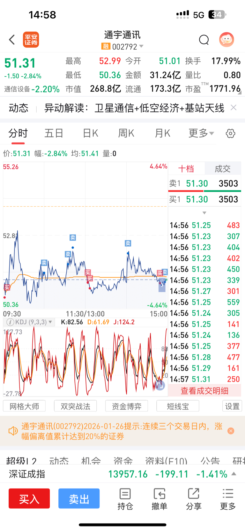The width and height of the screenshot is (245, 531).
Task: Tap 通信设备 -2.20% sector label
Action: pyautogui.click(x=32, y=89)
